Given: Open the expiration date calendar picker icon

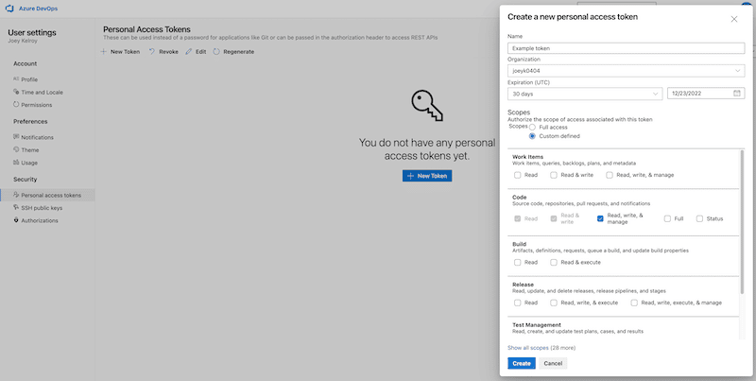Looking at the screenshot, I should coord(736,94).
